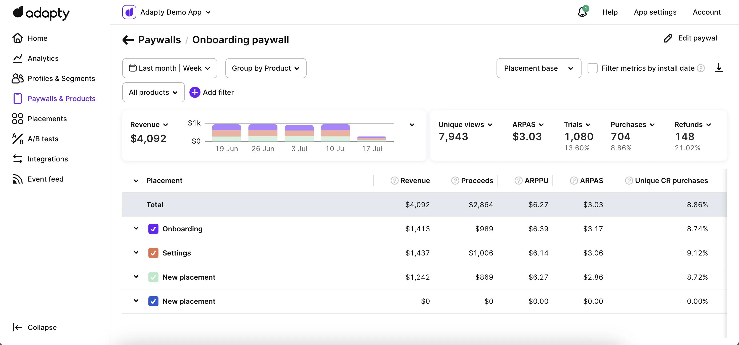
Task: Click the Adapty Demo App logo icon
Action: pyautogui.click(x=129, y=12)
